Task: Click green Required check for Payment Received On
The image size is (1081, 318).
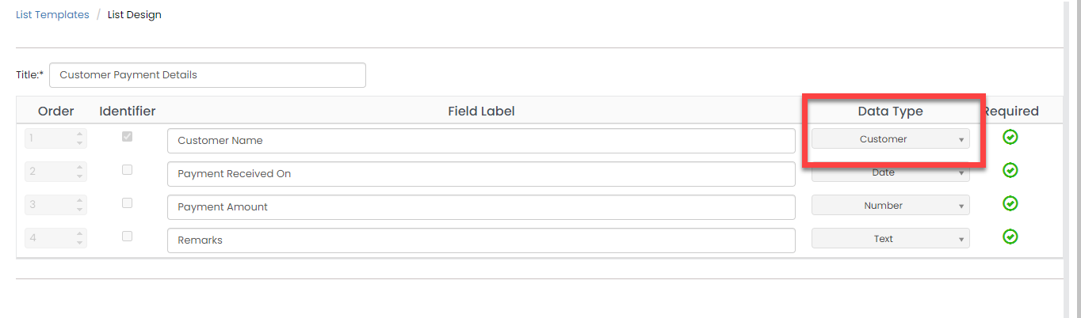Action: pyautogui.click(x=1010, y=170)
